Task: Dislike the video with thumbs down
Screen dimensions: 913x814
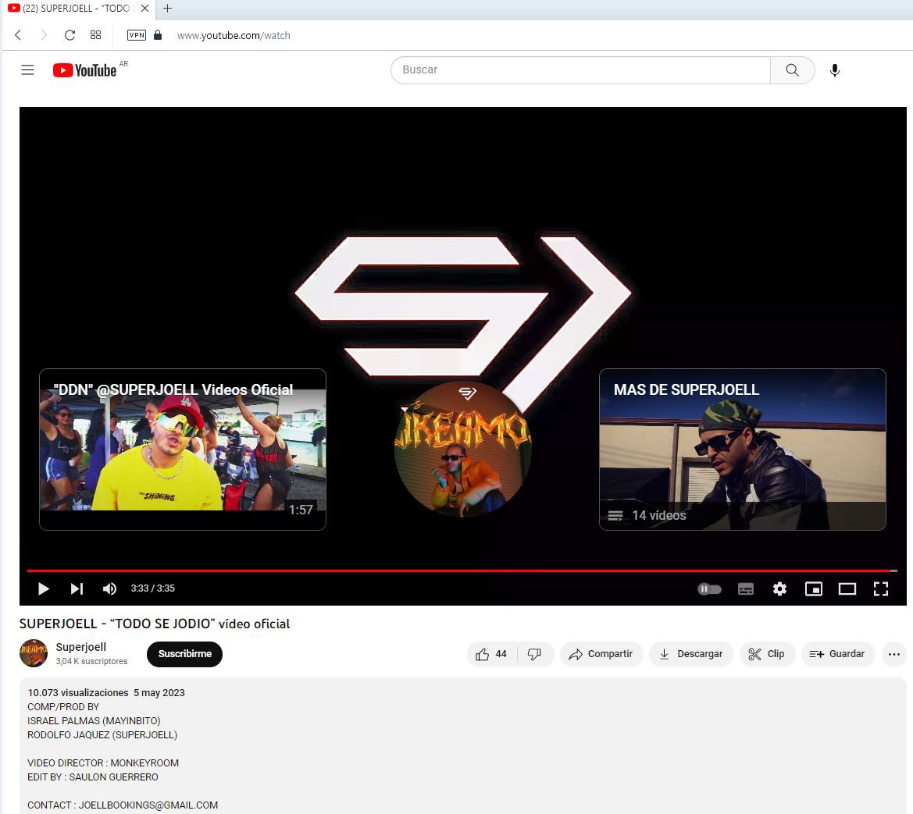Action: [x=534, y=654]
